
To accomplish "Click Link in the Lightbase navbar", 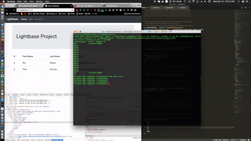I will [31, 19].
